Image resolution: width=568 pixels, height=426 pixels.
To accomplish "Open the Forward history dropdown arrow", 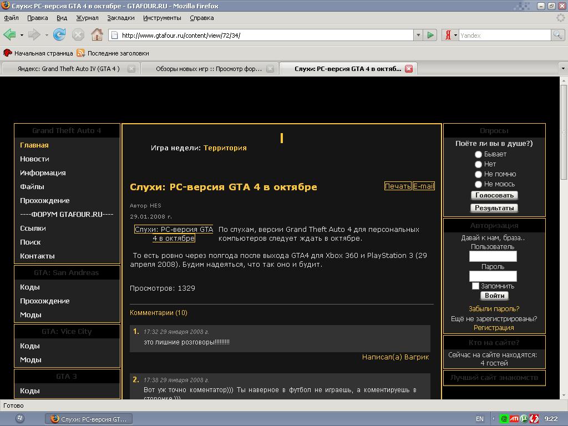I will click(x=47, y=35).
